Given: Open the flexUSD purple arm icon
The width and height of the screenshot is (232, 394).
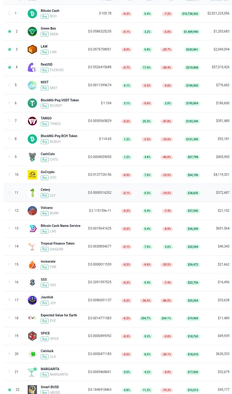Looking at the screenshot, I should pyautogui.click(x=32, y=67).
